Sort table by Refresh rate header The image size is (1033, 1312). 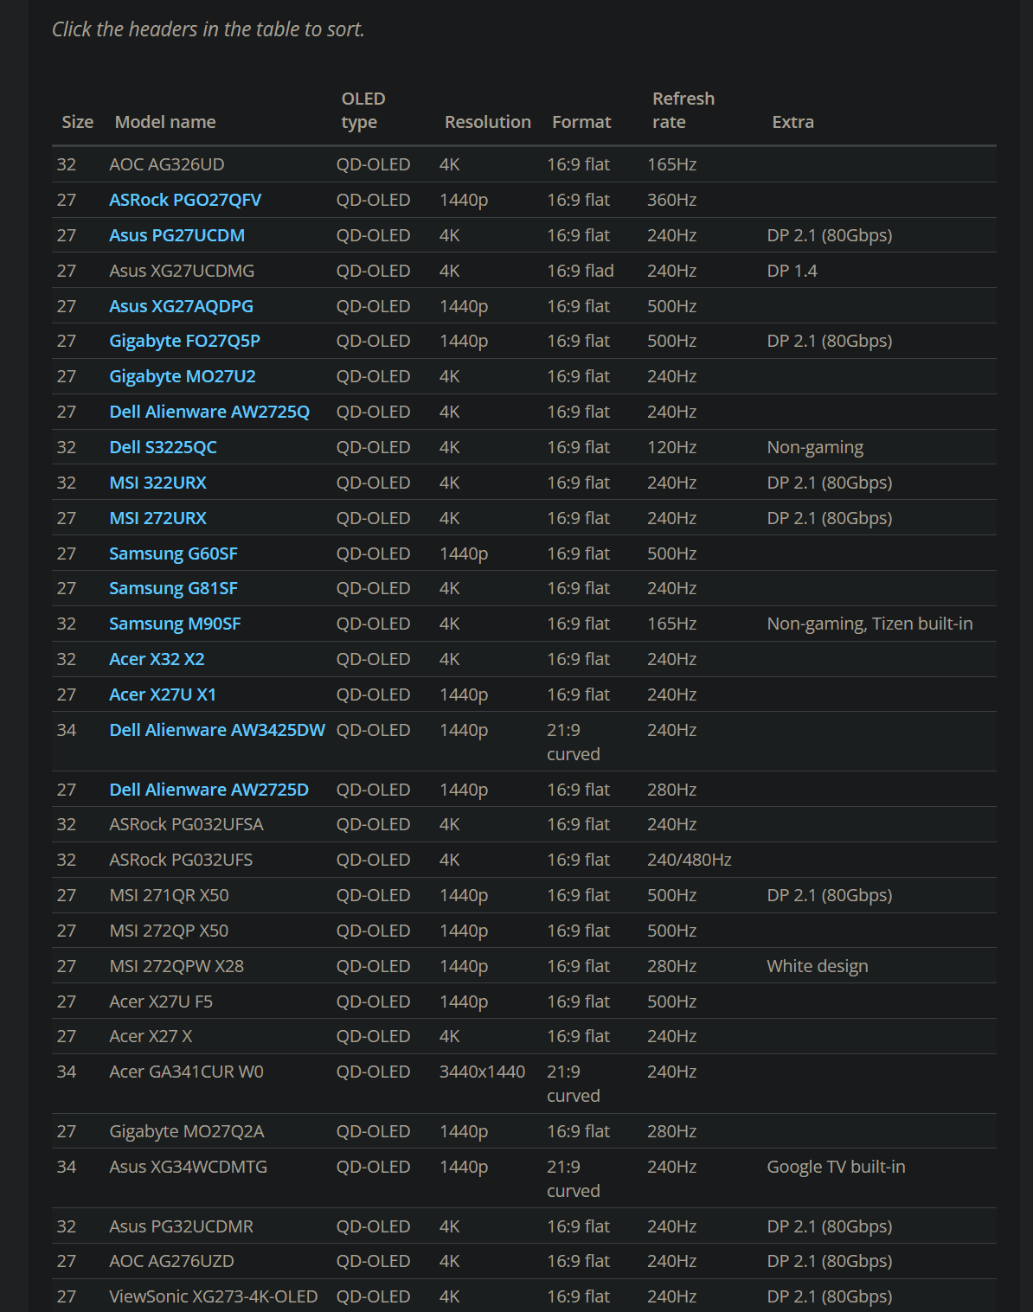(683, 110)
